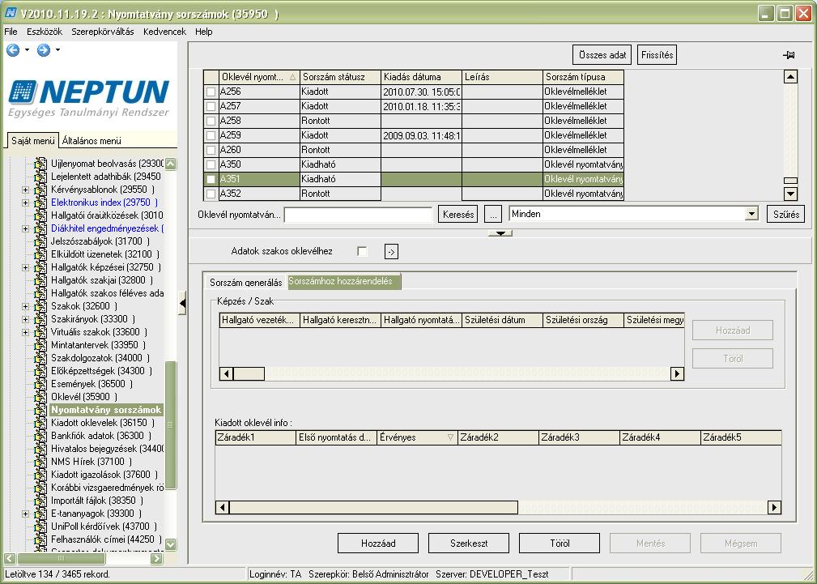Expand the Elektronikus index (29750) node

click(x=26, y=202)
